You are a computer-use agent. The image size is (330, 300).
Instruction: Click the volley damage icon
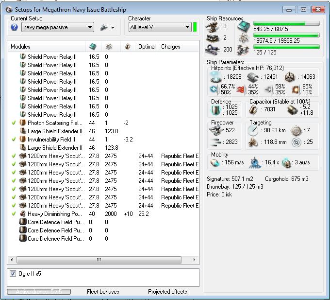(x=216, y=142)
